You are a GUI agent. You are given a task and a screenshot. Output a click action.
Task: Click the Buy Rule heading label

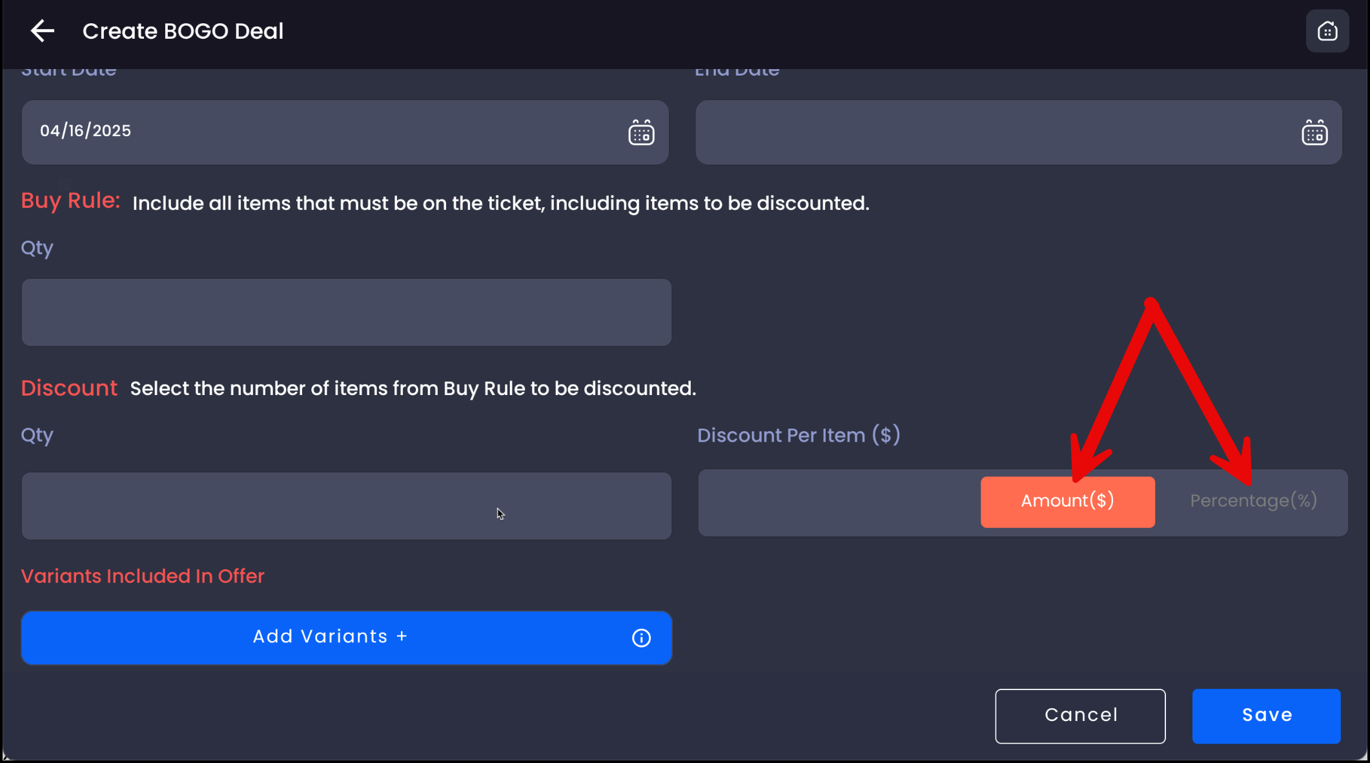tap(70, 201)
